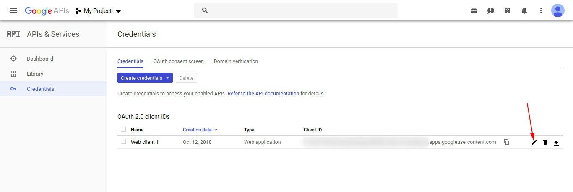Download JSON for Web client 1
This screenshot has height=192, width=573.
point(556,143)
